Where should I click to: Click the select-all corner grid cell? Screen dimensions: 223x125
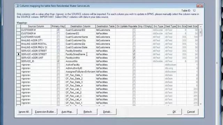18,26
